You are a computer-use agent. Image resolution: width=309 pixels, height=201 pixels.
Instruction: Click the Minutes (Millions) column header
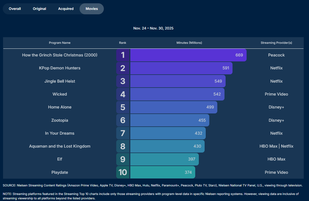(189, 43)
